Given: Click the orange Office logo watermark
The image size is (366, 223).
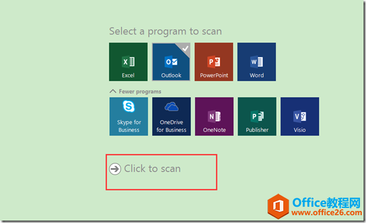Looking at the screenshot, I should point(278,206).
